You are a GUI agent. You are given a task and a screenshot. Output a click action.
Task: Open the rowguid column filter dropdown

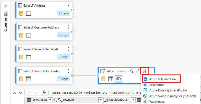point(101,100)
